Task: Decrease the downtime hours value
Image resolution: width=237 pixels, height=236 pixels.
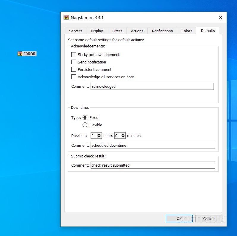Action: click(99, 137)
